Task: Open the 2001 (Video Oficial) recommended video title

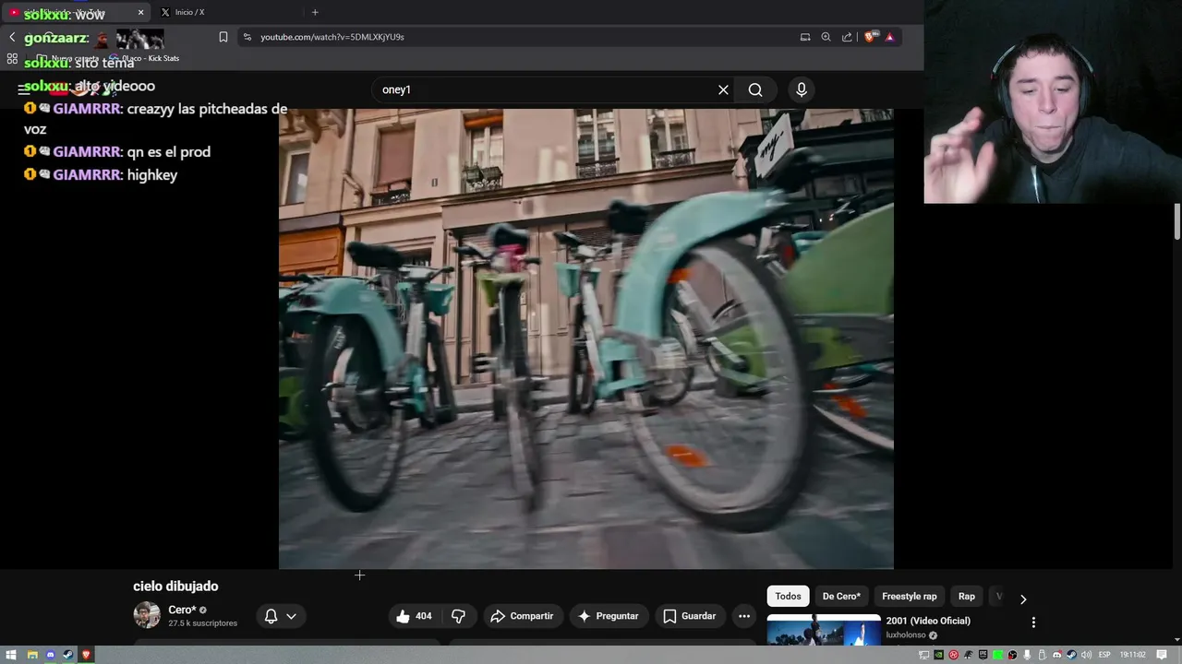Action: tap(928, 621)
